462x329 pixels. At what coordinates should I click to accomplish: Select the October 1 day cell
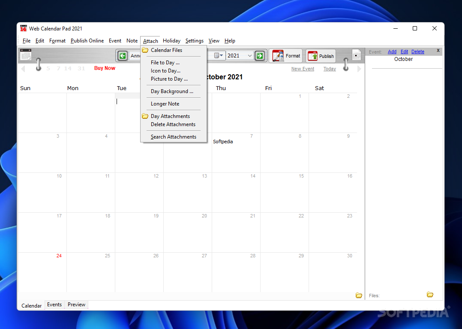pos(285,113)
